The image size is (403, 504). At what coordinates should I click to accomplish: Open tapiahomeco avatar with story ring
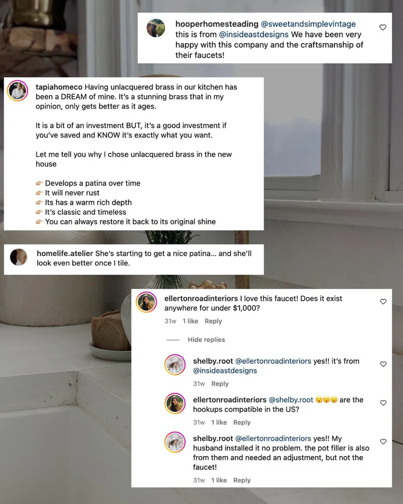point(18,91)
